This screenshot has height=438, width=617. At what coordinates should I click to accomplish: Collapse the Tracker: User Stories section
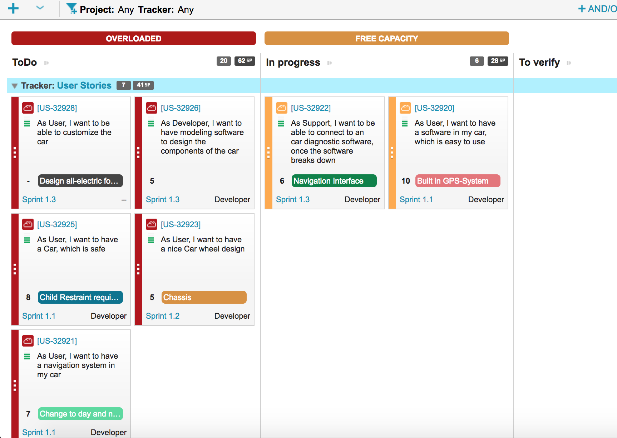(x=14, y=85)
